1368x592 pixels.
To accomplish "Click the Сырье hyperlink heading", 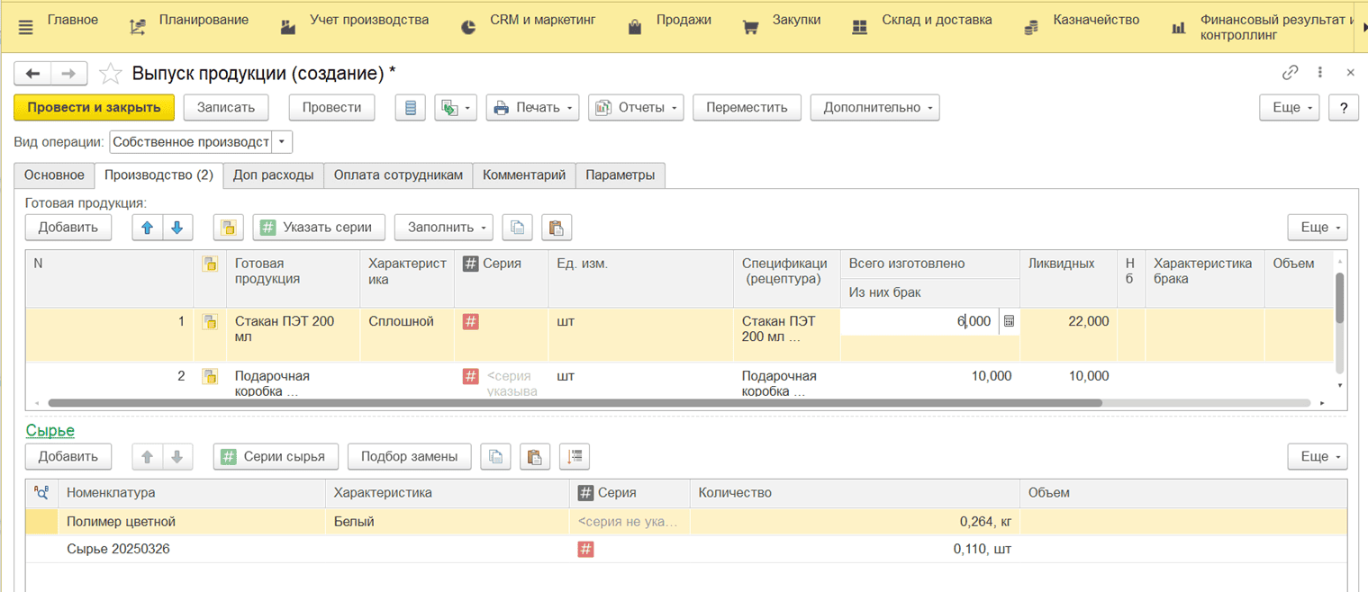I will 50,431.
